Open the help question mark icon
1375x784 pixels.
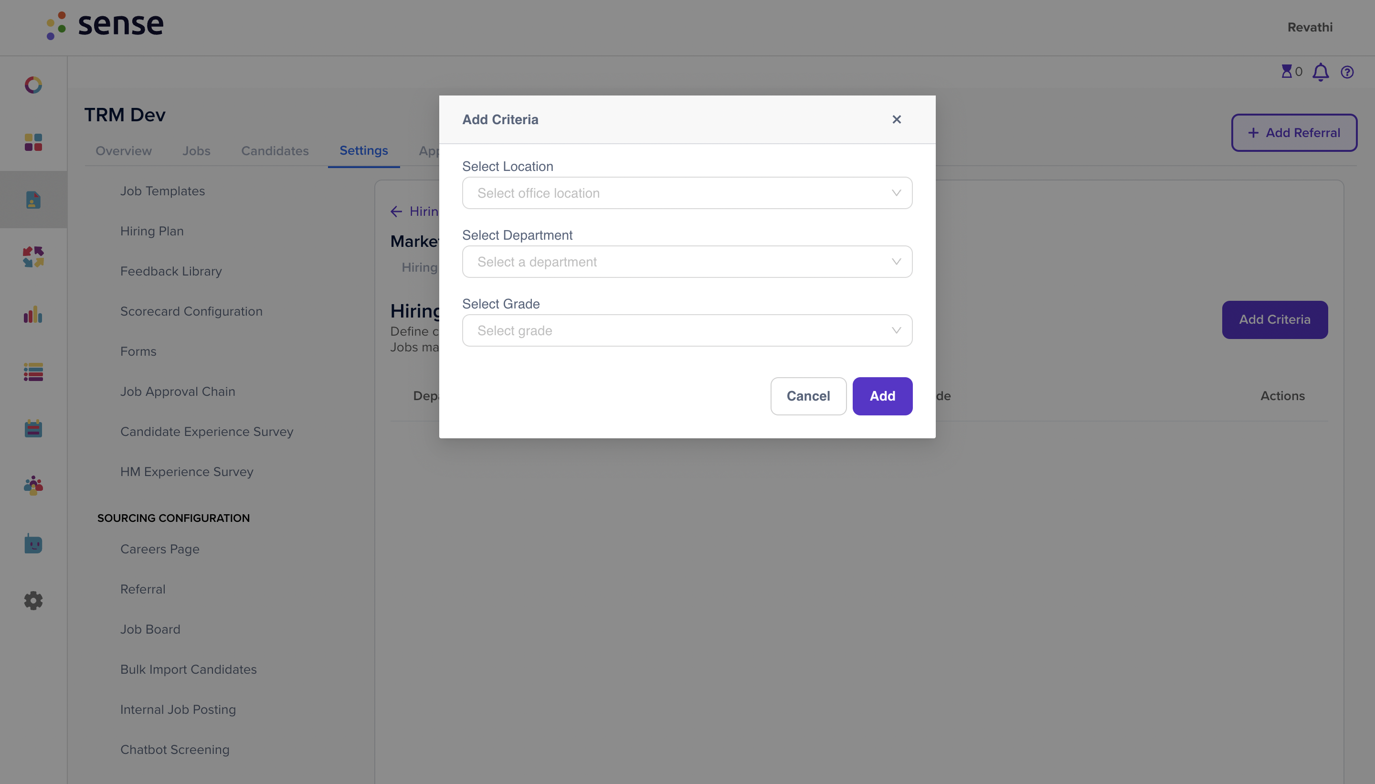tap(1347, 72)
